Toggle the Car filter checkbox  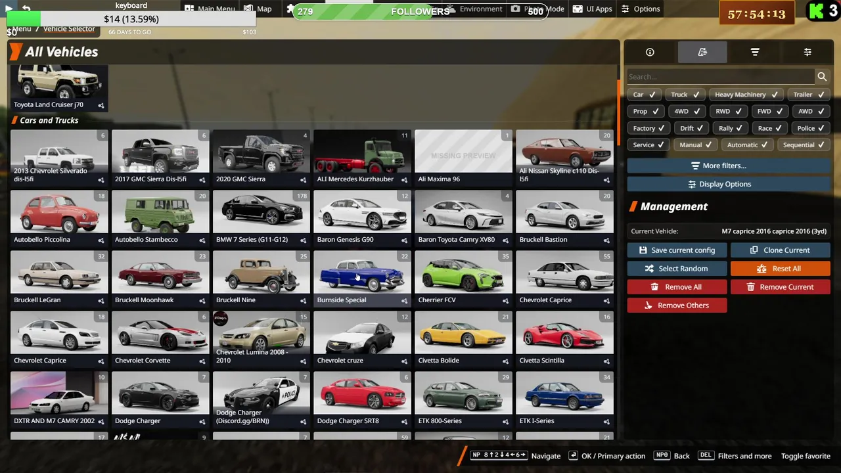pos(645,95)
